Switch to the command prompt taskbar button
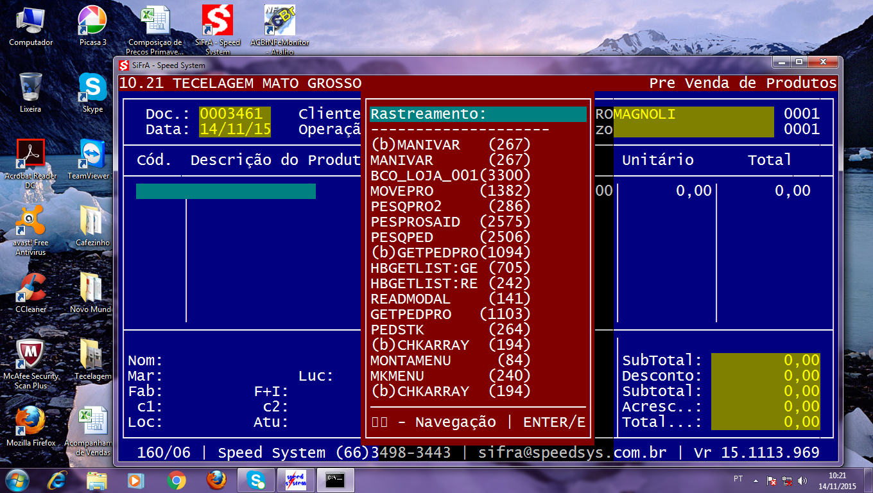Viewport: 873px width, 493px height. (336, 480)
